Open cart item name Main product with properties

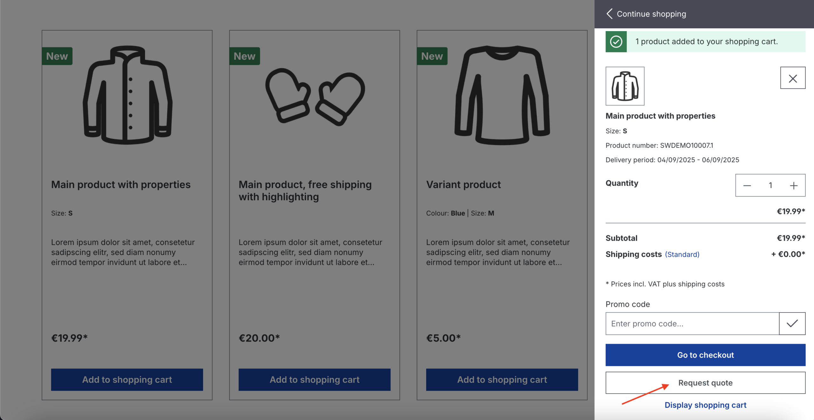coord(660,116)
